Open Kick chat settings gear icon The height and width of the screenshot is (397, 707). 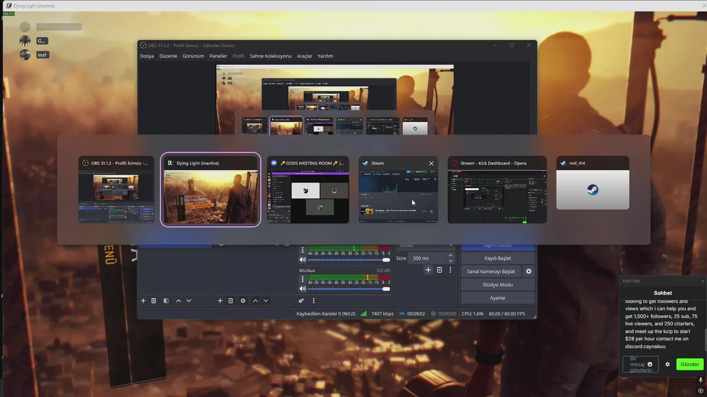click(x=667, y=364)
